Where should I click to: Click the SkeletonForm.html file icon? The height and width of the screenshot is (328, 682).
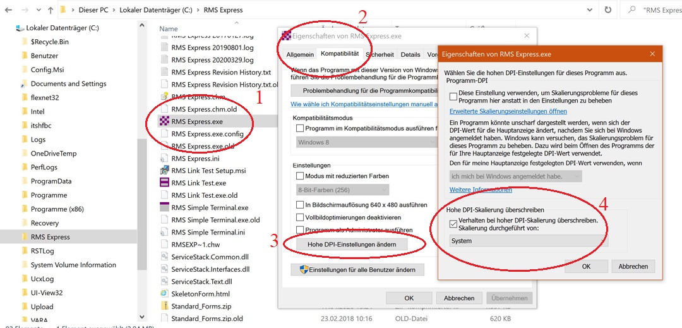tap(164, 294)
